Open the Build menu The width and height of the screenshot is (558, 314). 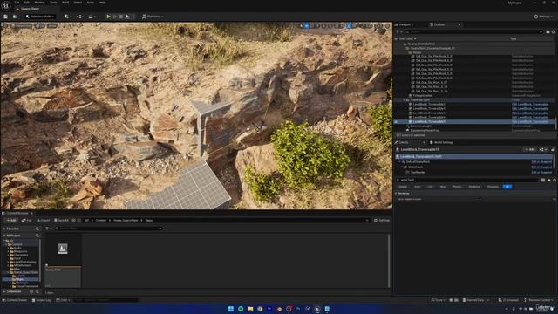[65, 3]
